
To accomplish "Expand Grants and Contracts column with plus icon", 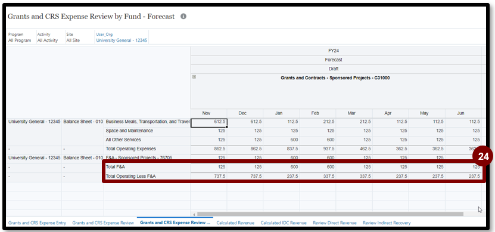I will coord(194,77).
